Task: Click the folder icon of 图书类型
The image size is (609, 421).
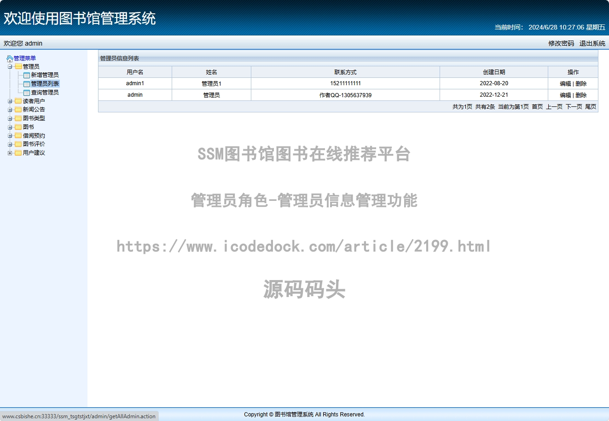Action: point(18,118)
